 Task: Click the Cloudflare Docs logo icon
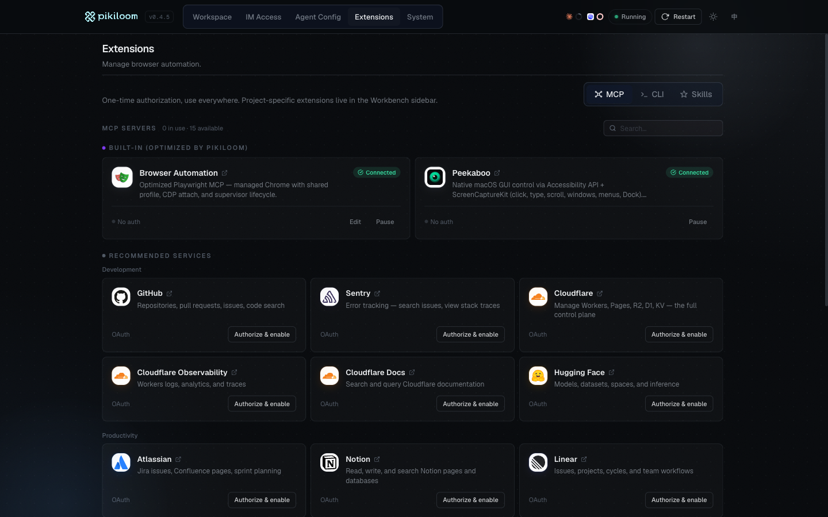(329, 376)
